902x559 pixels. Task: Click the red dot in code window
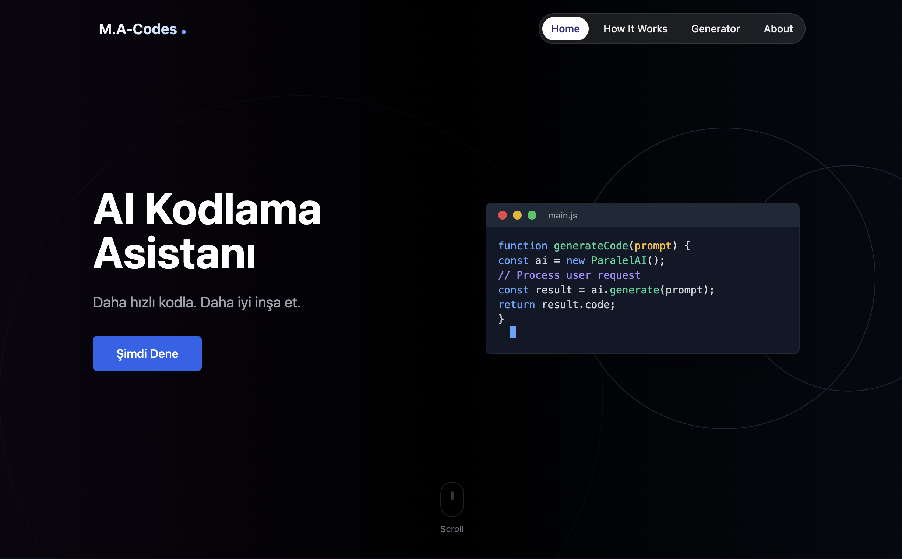pos(502,215)
